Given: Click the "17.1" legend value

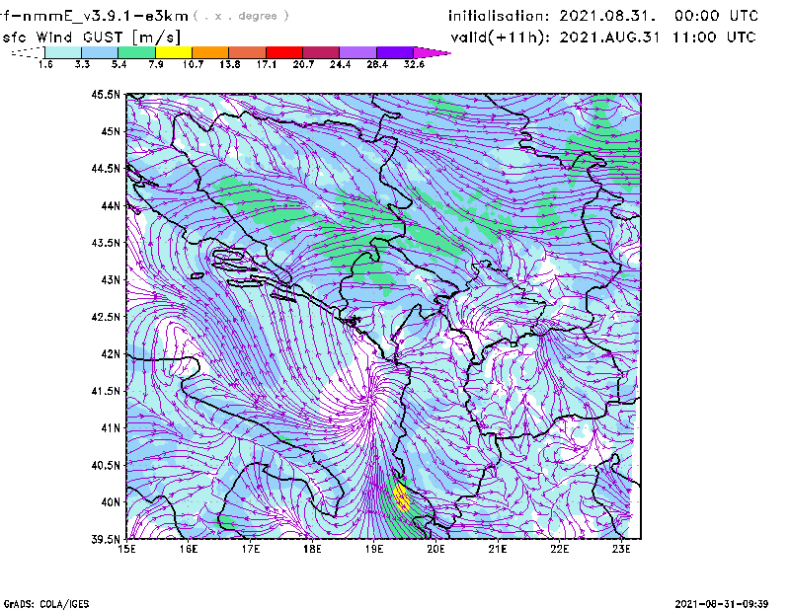Looking at the screenshot, I should coord(267,64).
